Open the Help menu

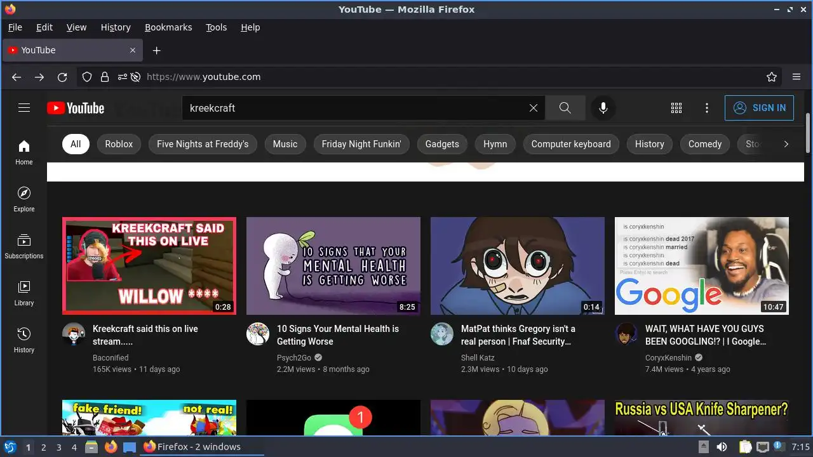(x=250, y=27)
